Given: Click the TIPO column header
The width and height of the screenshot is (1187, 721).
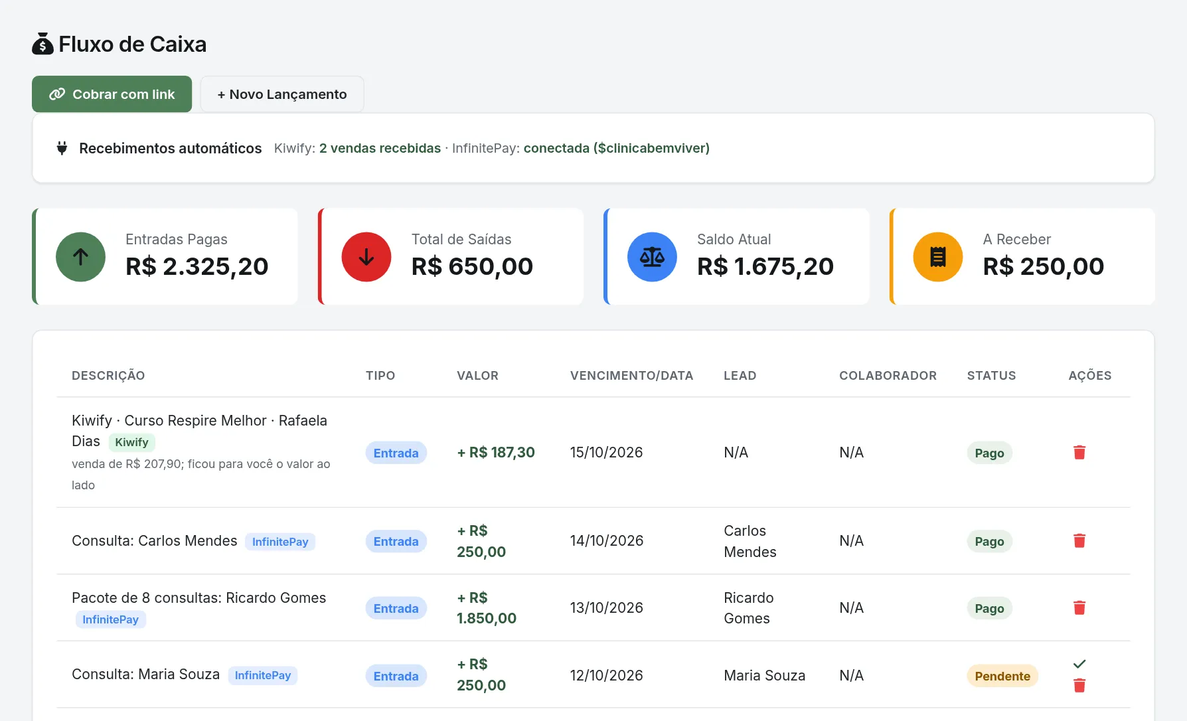Looking at the screenshot, I should click(x=380, y=376).
